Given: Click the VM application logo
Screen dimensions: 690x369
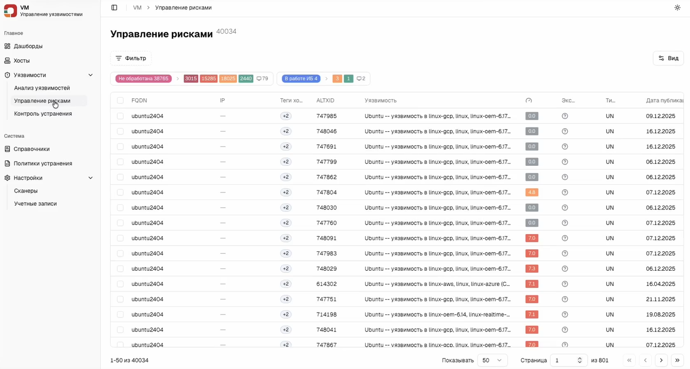Looking at the screenshot, I should tap(10, 11).
